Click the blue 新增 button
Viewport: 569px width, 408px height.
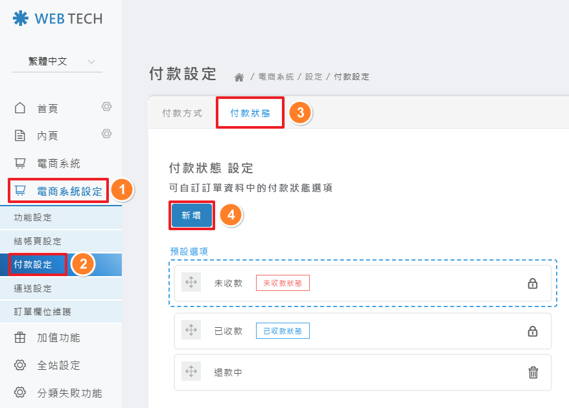point(191,215)
